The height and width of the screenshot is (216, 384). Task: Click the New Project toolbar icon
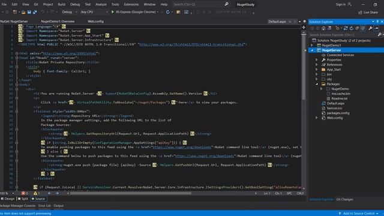click(15, 12)
